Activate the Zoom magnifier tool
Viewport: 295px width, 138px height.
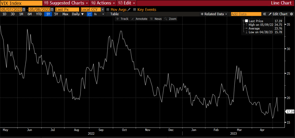click(x=170, y=19)
